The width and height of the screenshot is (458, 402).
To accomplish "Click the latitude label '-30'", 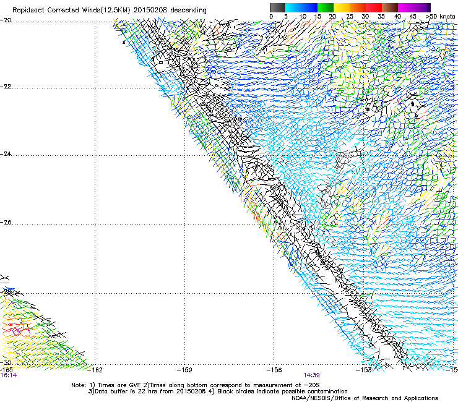I will click(x=6, y=363).
